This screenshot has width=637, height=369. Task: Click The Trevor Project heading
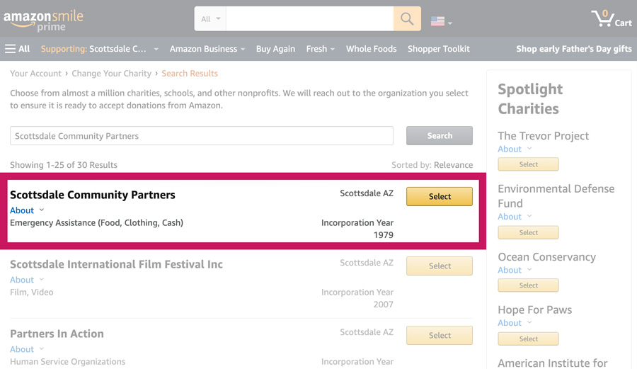coord(543,136)
